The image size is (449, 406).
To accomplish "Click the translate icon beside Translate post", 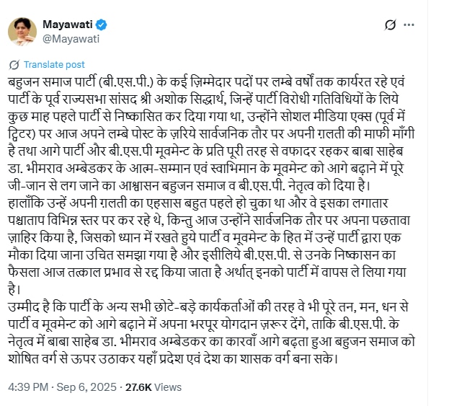I will pyautogui.click(x=16, y=64).
